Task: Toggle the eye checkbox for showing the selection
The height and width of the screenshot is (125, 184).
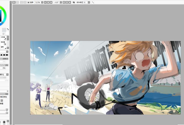Action: (28, 2)
